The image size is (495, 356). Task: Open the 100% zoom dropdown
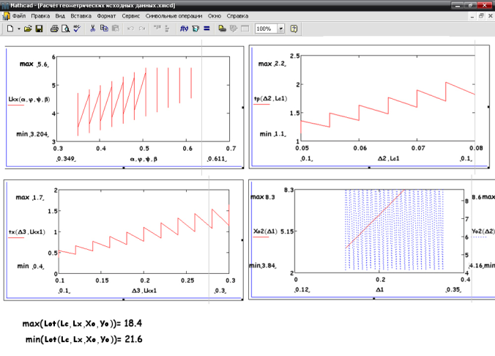pos(282,29)
